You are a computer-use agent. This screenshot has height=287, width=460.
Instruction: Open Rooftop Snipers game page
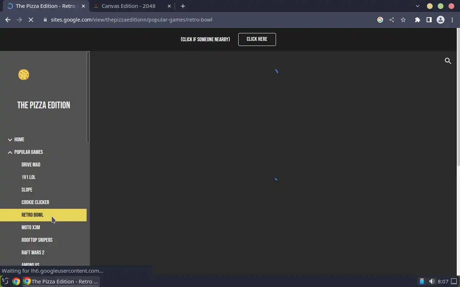coord(37,240)
